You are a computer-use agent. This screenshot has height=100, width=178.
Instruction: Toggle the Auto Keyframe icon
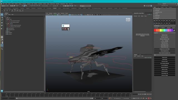click(x=149, y=98)
